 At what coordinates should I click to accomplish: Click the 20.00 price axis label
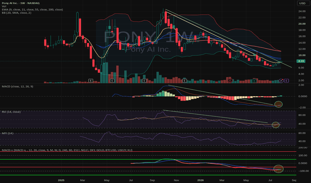(302, 24)
